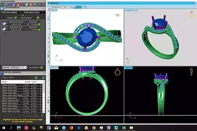Select the White Gold:14K PdW row
This screenshot has height=131, width=197.
click(22, 111)
